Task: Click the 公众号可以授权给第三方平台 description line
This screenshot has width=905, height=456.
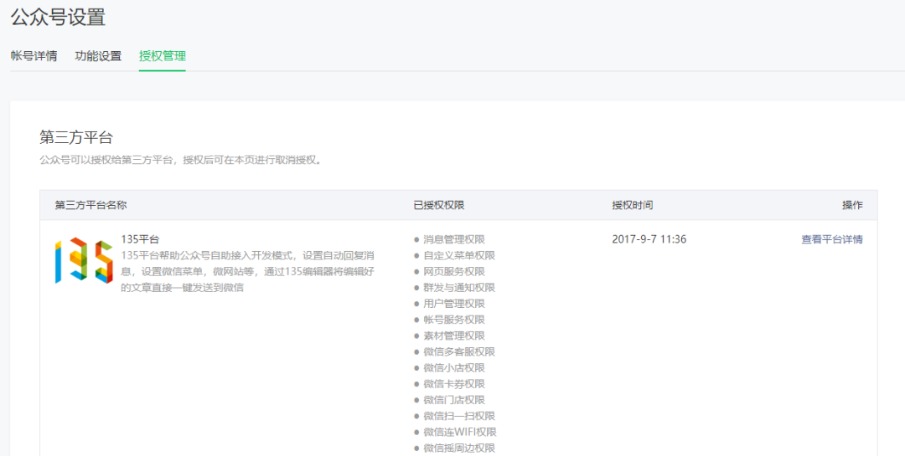Action: point(181,160)
